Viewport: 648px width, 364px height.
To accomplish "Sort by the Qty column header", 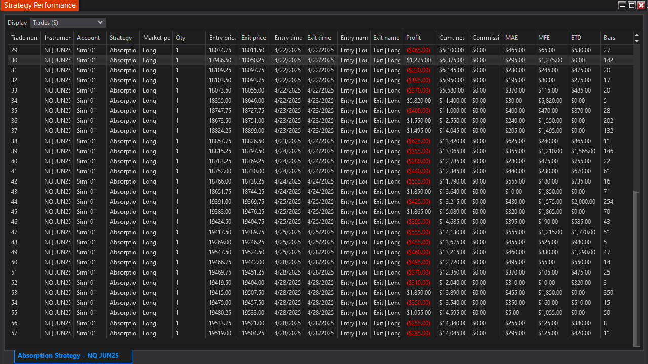I will coord(189,38).
